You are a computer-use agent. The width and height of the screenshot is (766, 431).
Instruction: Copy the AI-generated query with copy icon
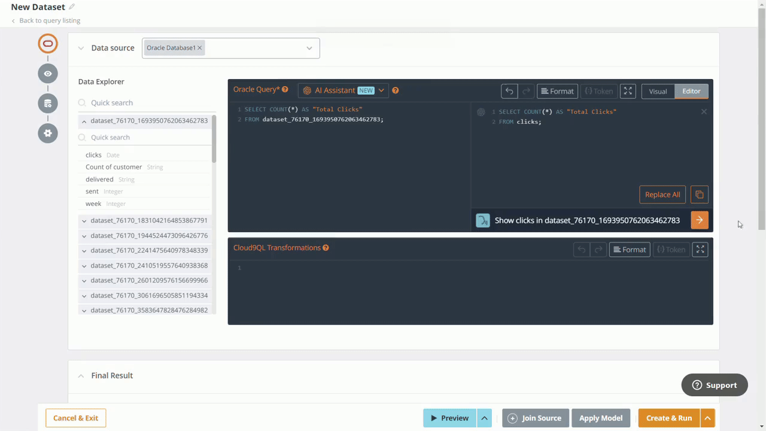699,195
